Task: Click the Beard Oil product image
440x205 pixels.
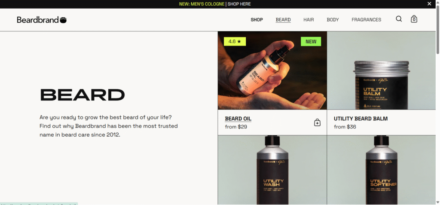Action: tap(272, 70)
